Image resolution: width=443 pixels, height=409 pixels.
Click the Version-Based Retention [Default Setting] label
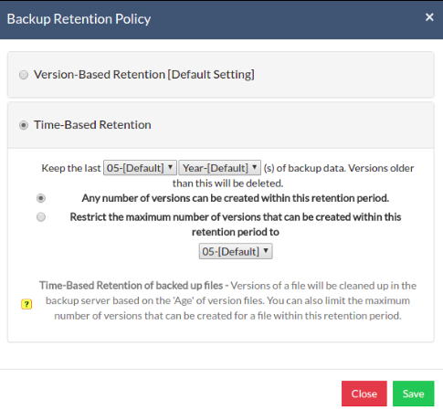coord(144,75)
